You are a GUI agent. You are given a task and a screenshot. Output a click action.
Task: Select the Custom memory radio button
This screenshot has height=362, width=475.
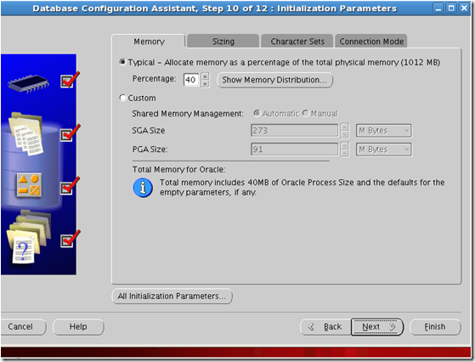(x=122, y=98)
